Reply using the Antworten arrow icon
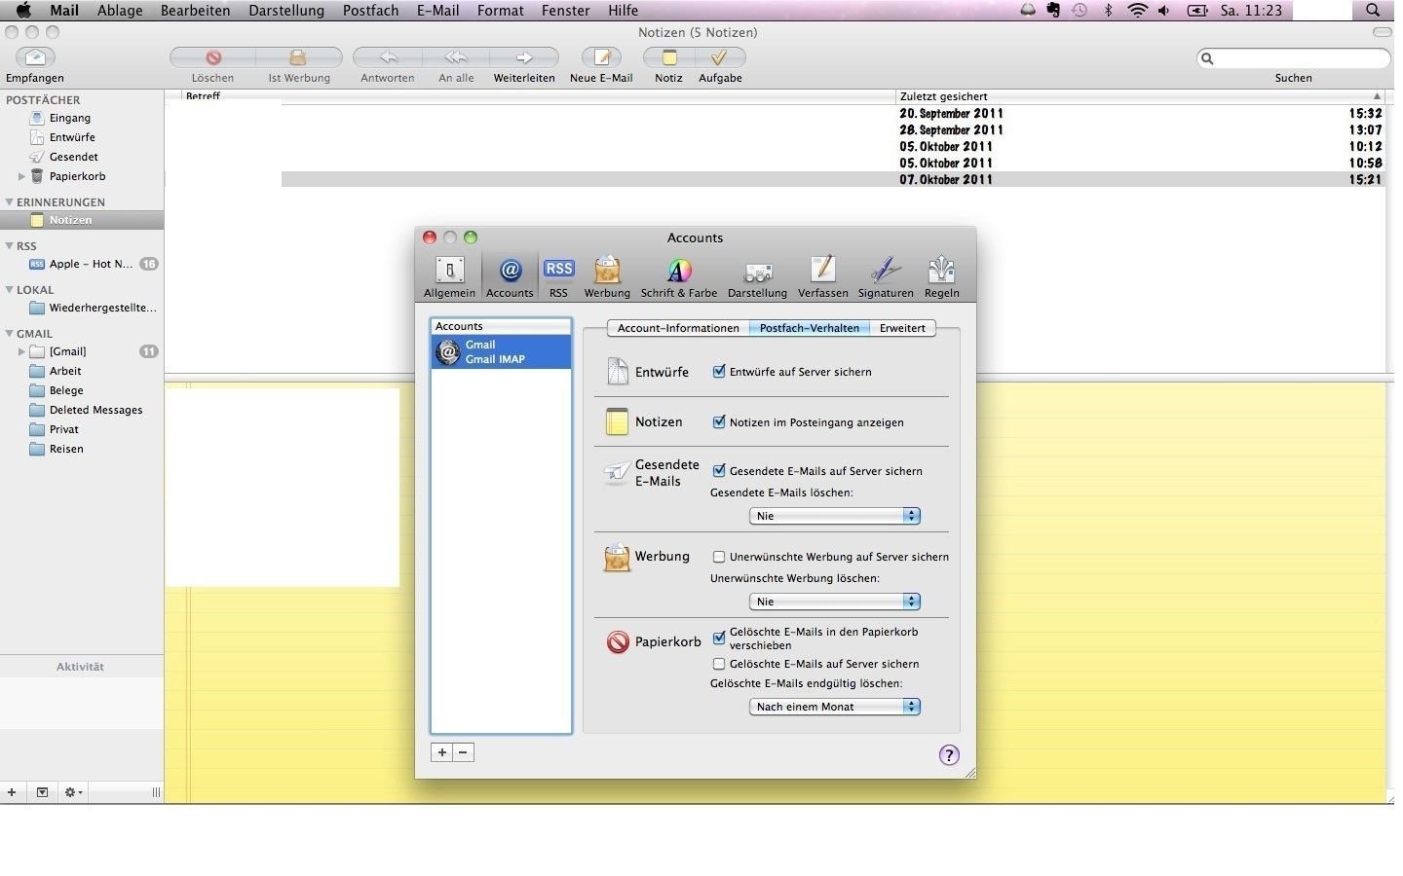Viewport: 1403px width, 876px height. [388, 57]
